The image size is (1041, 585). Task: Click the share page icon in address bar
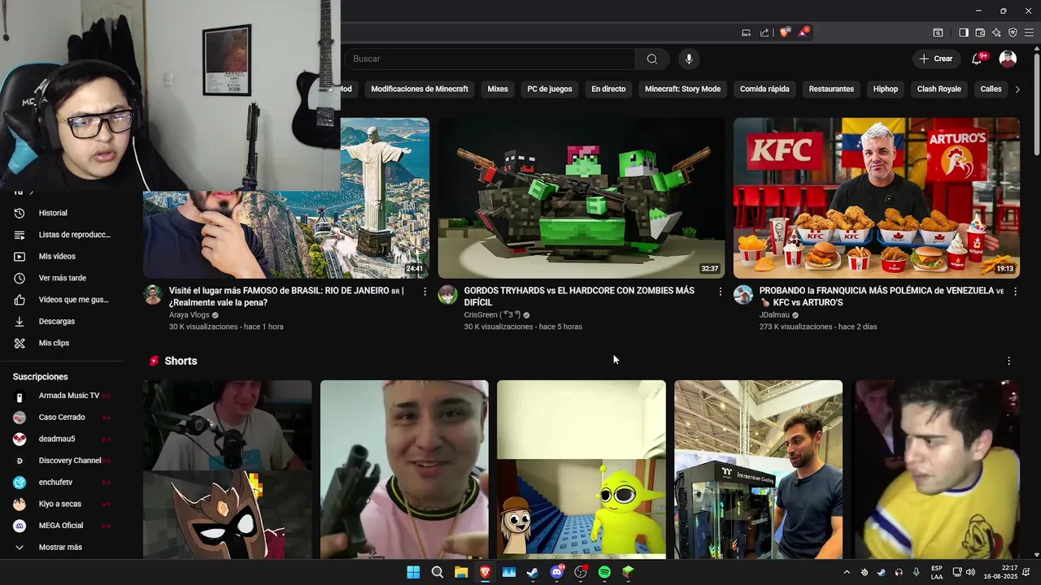point(764,32)
